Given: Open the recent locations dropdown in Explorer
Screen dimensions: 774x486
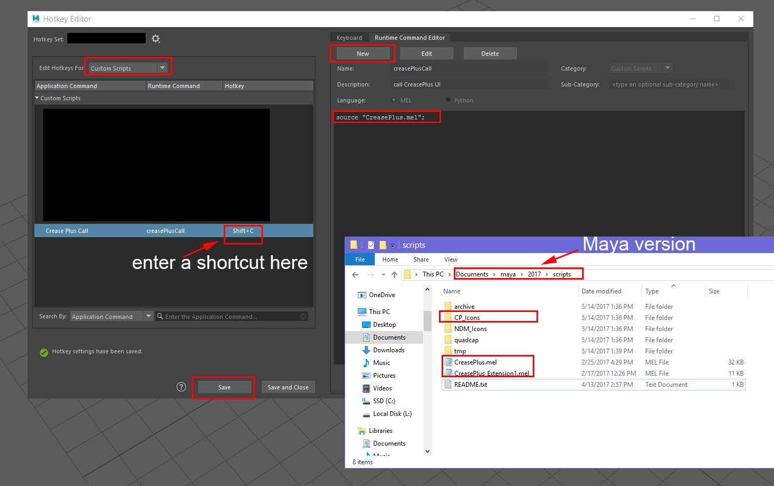Looking at the screenshot, I should (383, 274).
